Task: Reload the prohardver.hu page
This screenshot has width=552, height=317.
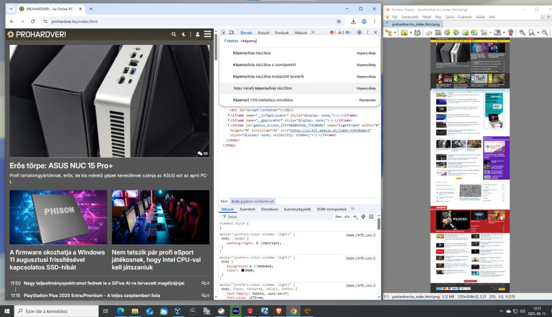Action: pyautogui.click(x=32, y=21)
